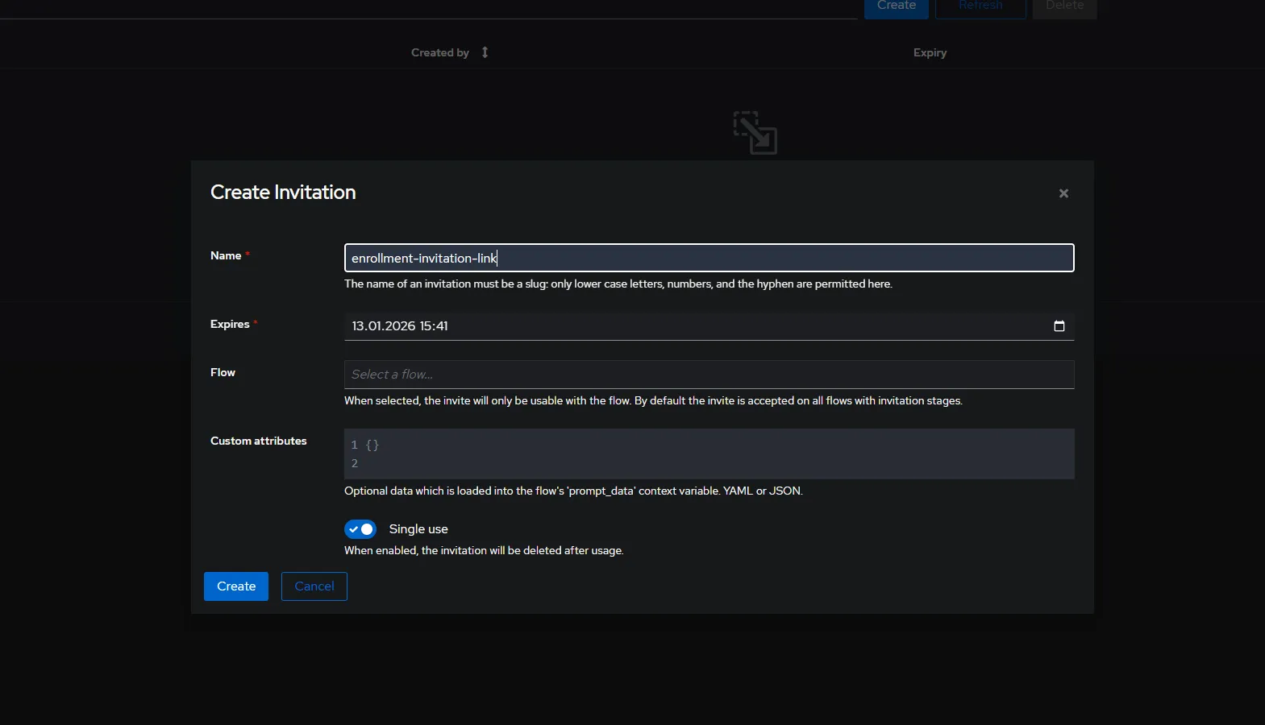
Task: Click the Create button in the top toolbar
Action: [896, 6]
